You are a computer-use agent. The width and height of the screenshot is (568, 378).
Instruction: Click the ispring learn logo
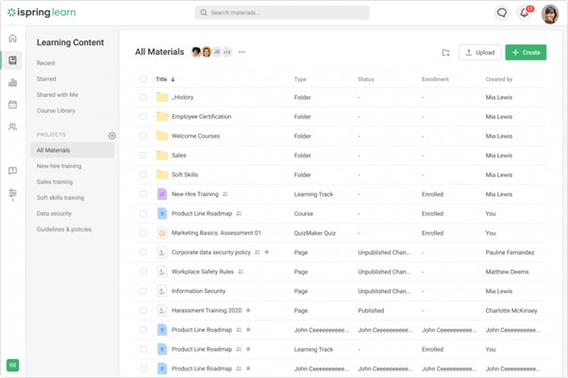coord(42,12)
